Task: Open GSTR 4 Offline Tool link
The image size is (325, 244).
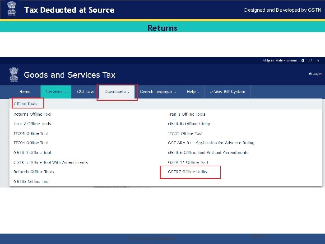Action: (32, 153)
